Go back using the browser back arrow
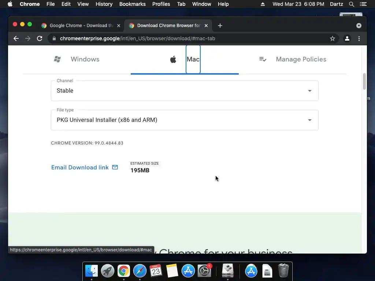Screen dimensions: 375x281 click(x=16, y=38)
